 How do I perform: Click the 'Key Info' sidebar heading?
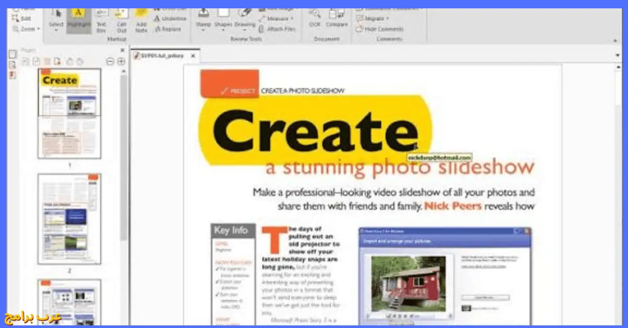pyautogui.click(x=233, y=230)
